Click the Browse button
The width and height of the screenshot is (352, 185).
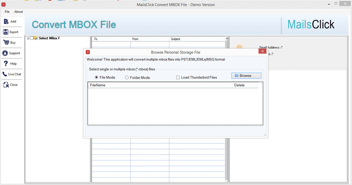click(x=246, y=76)
